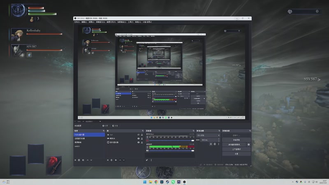Open the 场景集合(S) menu in OBS
Screen dimensions: 329x185
(122, 22)
